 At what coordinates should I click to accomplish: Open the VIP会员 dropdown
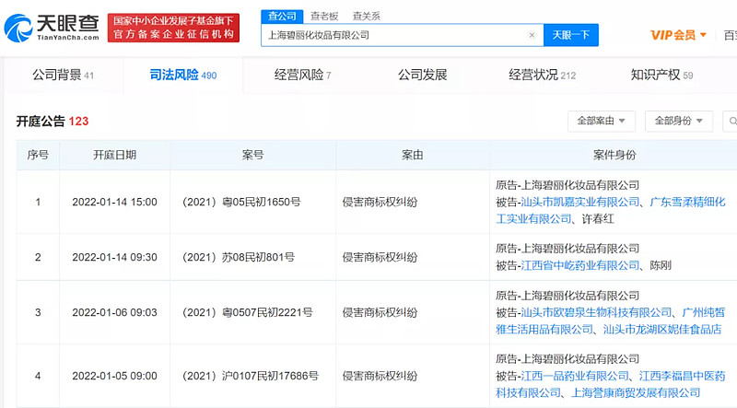pos(678,35)
